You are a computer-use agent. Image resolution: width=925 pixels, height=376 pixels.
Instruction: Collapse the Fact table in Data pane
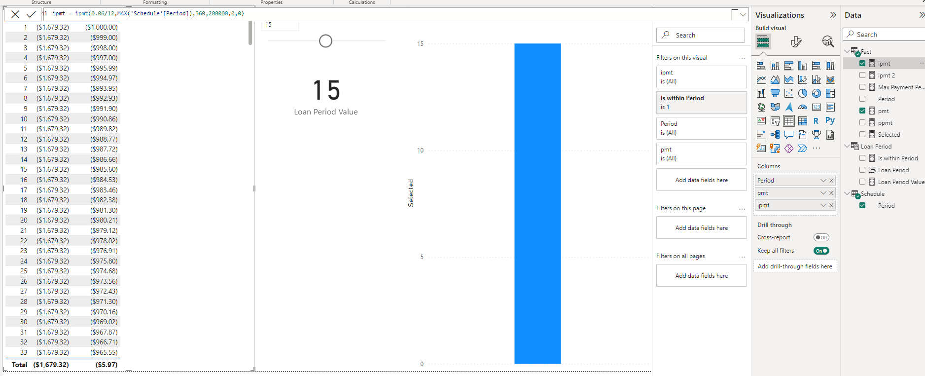847,51
